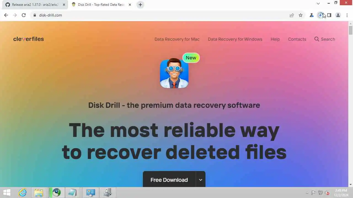Open Data Recovery for Mac menu

[x=177, y=39]
